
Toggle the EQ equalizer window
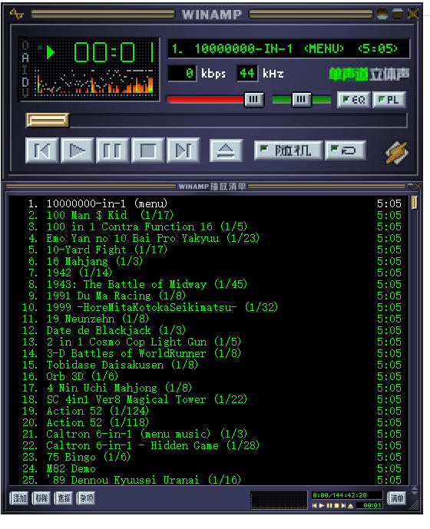click(x=354, y=100)
